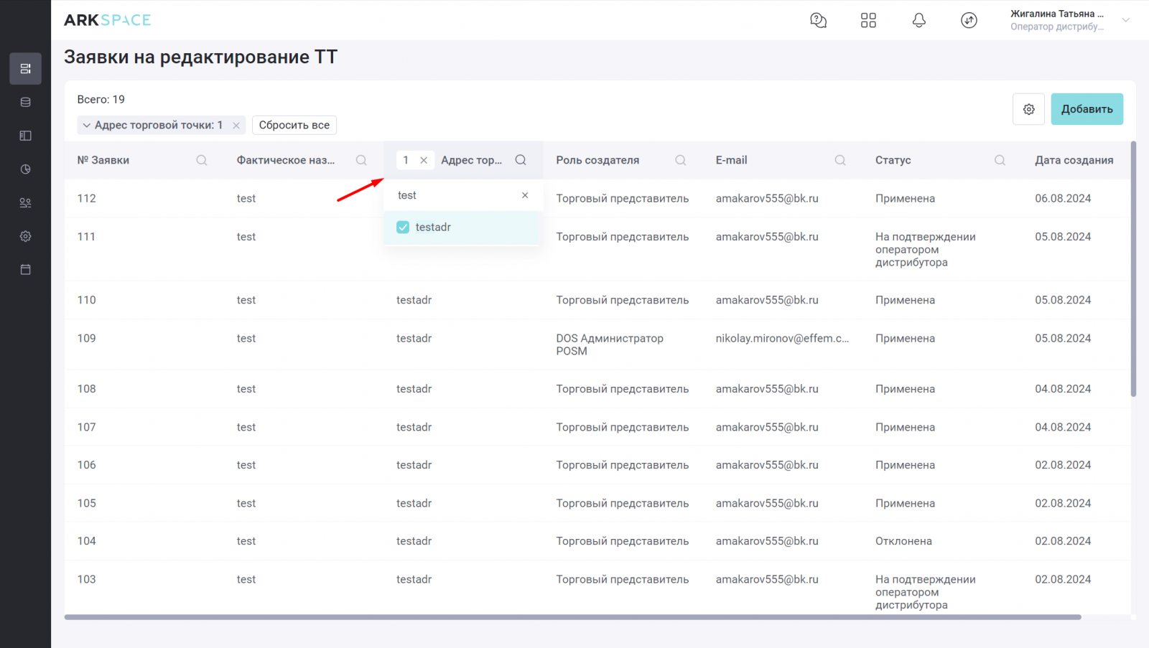Click the notifications bell icon

(918, 20)
